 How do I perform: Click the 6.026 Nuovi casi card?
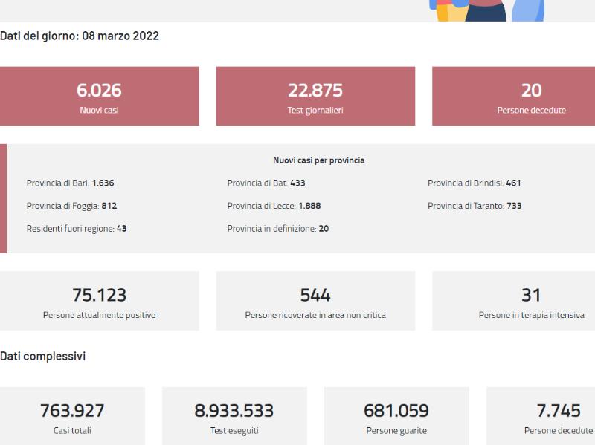click(100, 96)
